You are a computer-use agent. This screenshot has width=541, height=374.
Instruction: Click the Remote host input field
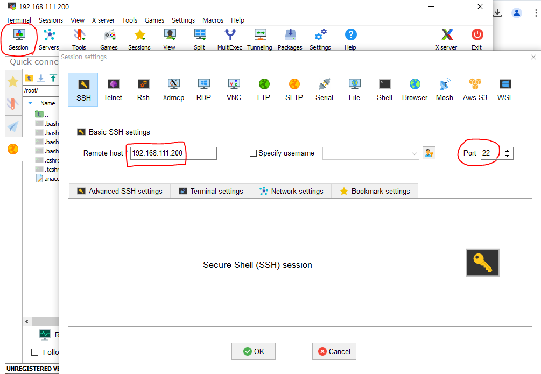tap(173, 153)
